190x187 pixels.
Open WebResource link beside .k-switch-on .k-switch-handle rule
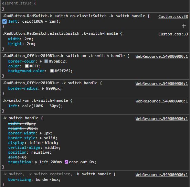click(162, 101)
